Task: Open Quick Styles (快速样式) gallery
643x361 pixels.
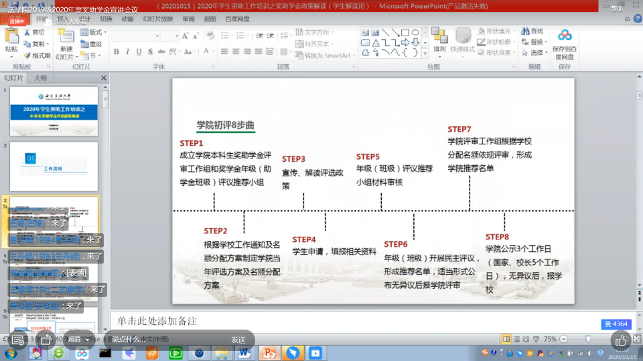Action: [463, 41]
